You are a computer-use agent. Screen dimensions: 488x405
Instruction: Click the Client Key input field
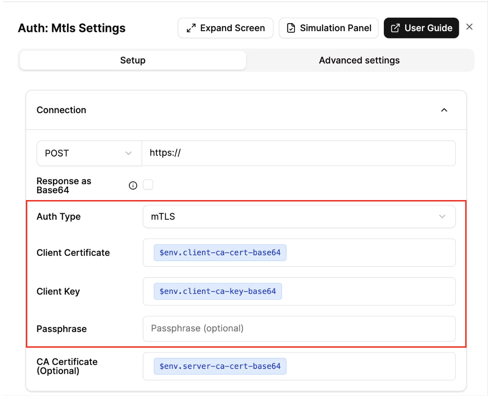[x=299, y=291]
